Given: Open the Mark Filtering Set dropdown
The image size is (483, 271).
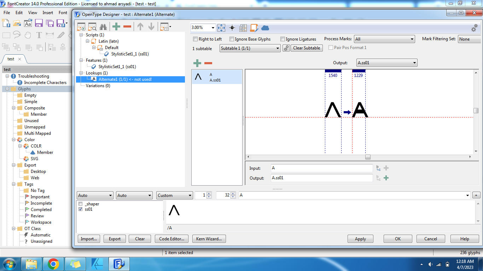Looking at the screenshot, I should (469, 39).
